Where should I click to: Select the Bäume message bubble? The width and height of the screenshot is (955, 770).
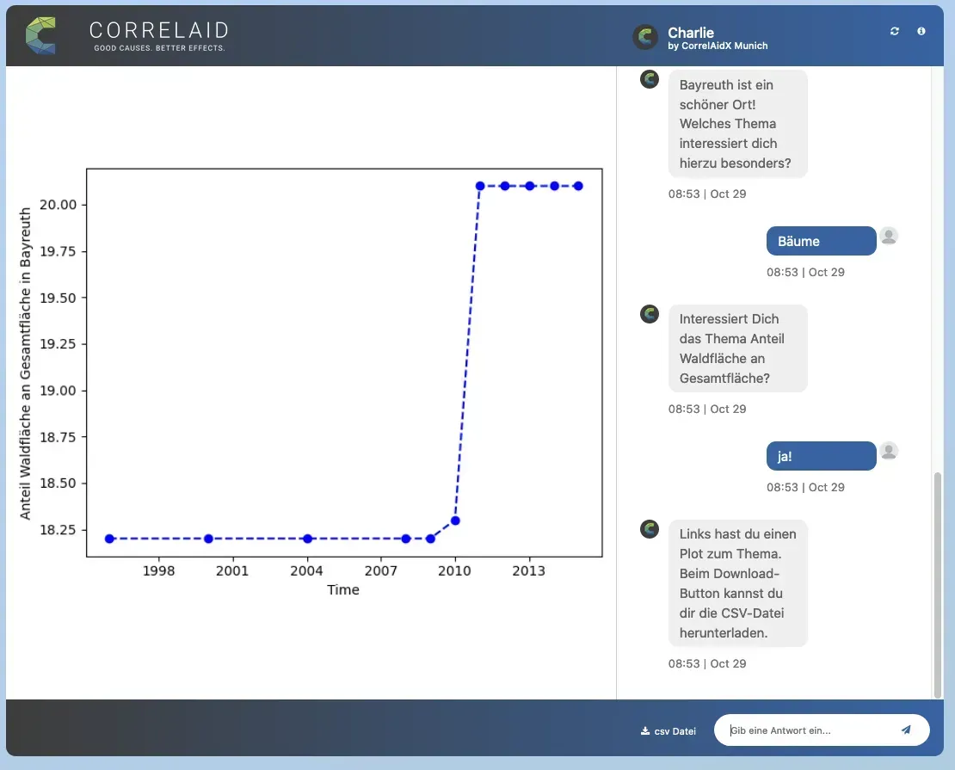tap(819, 241)
